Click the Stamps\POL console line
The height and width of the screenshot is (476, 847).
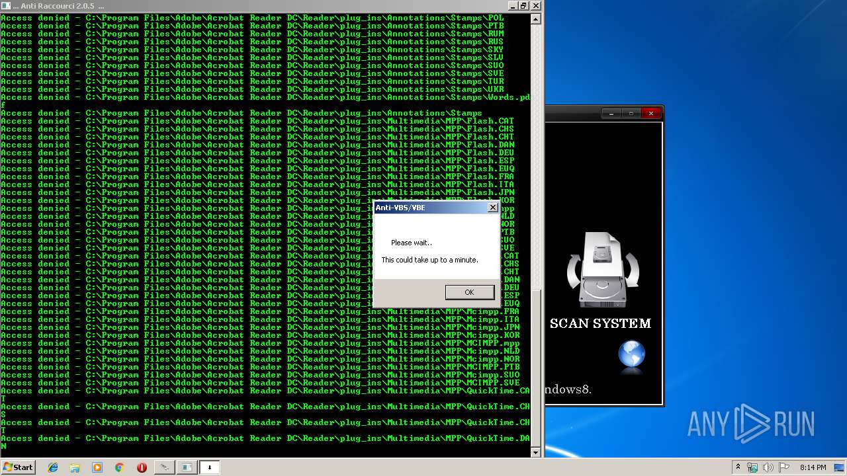(252, 18)
